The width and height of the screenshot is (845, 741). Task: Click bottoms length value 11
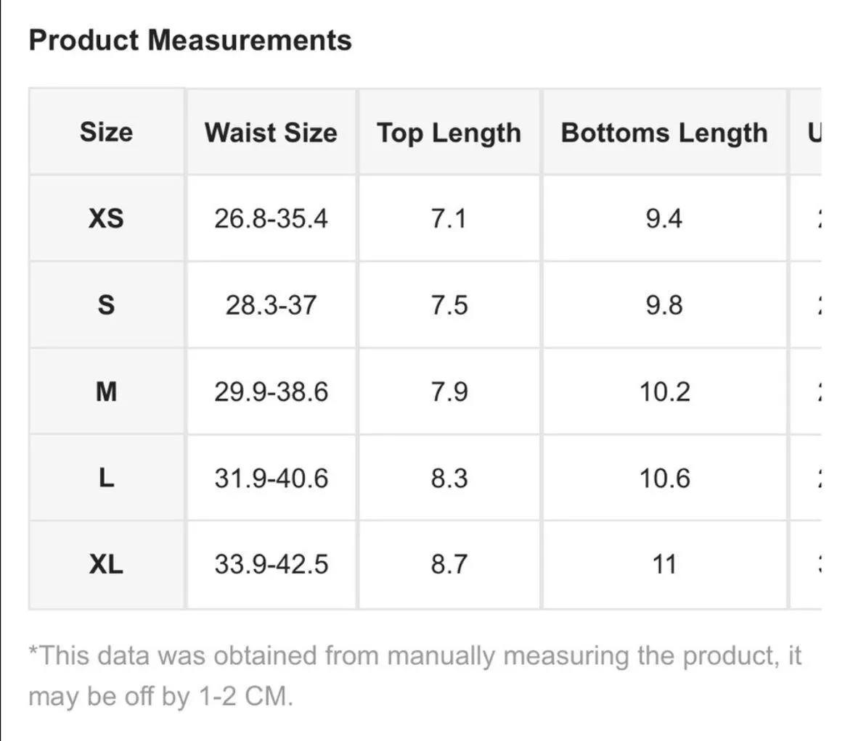click(664, 564)
